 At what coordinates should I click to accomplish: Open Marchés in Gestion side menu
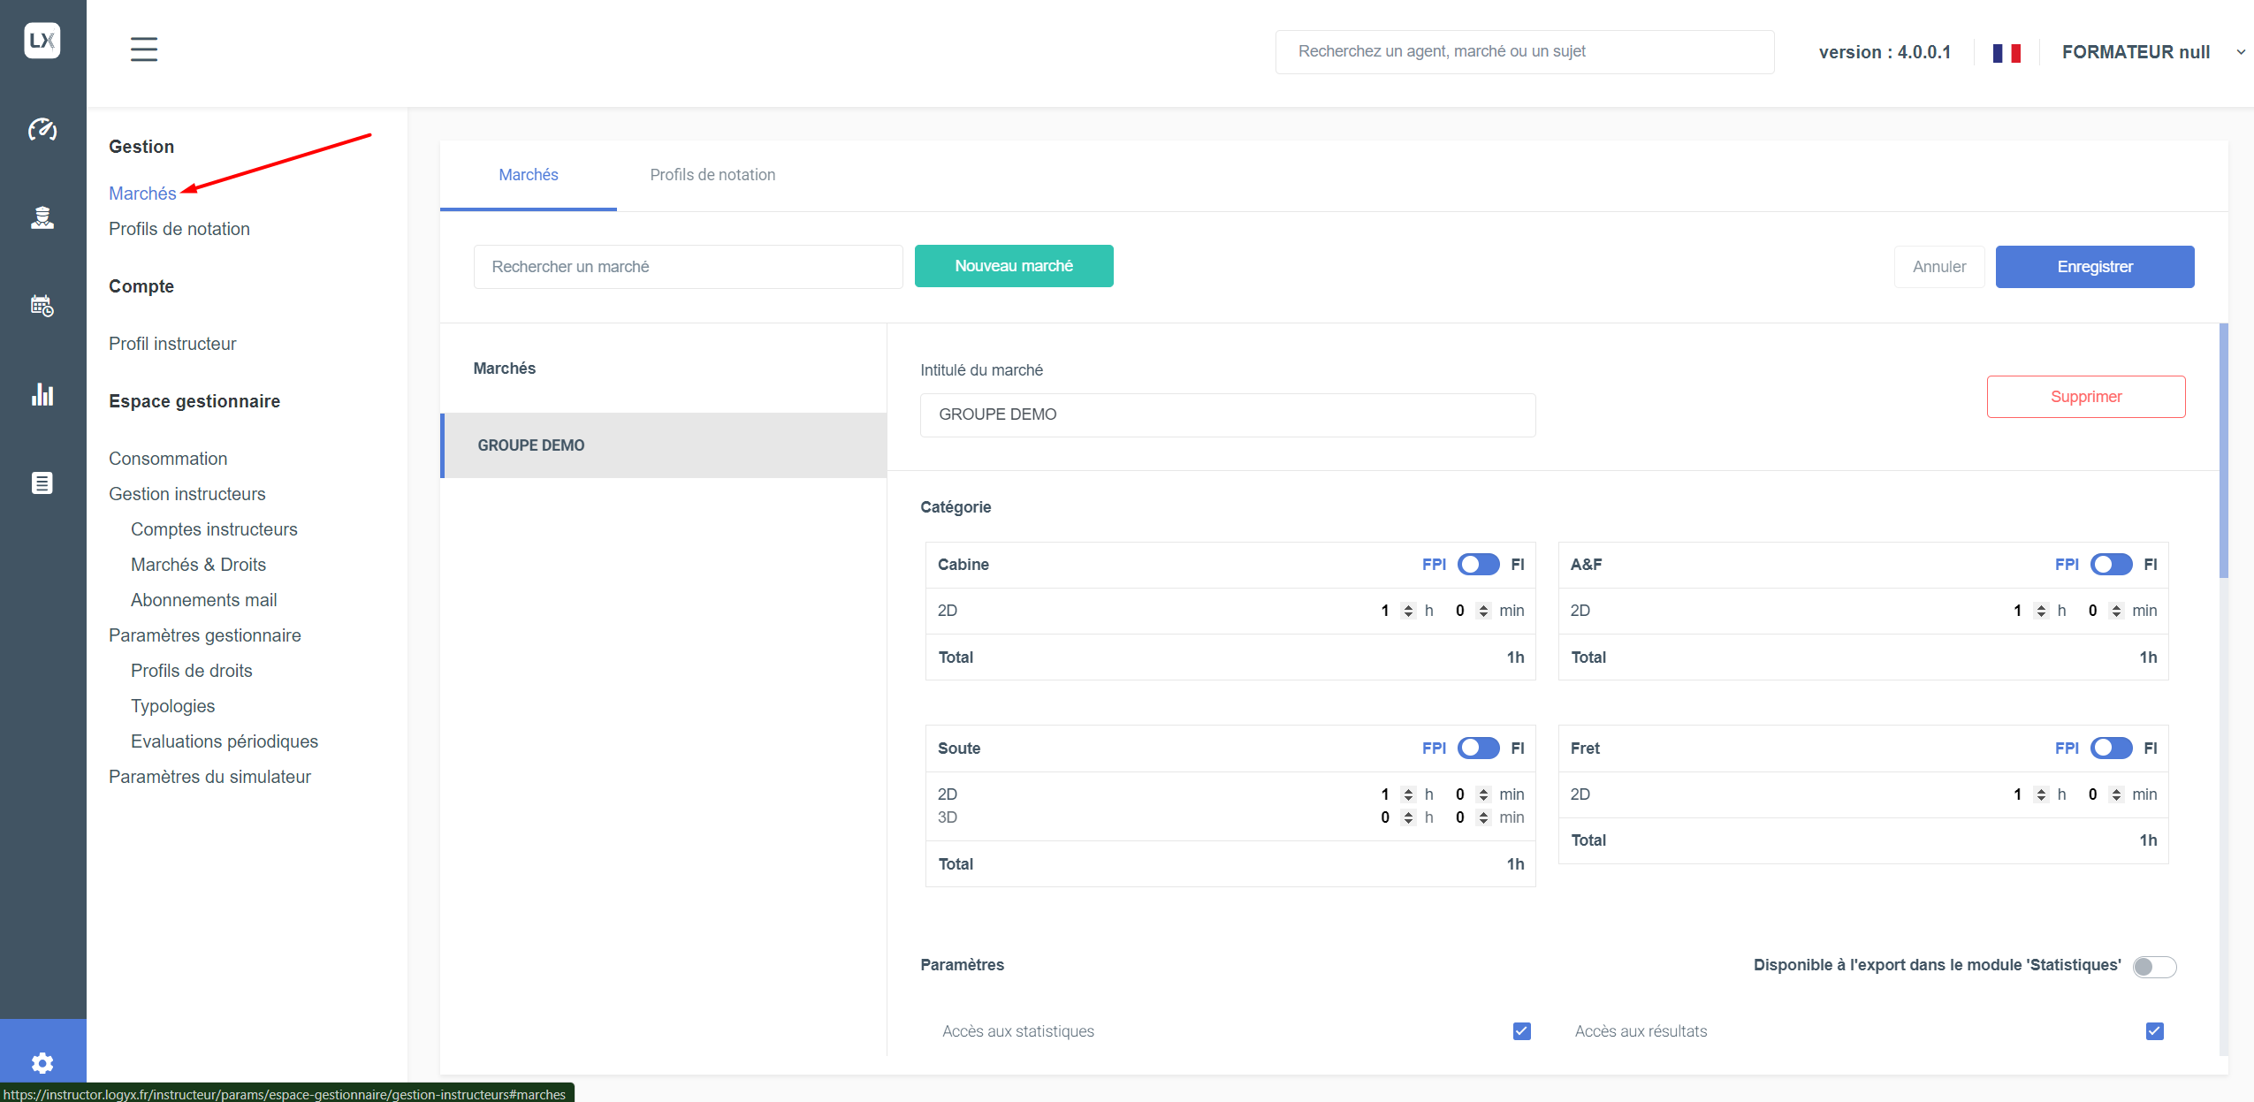[142, 194]
